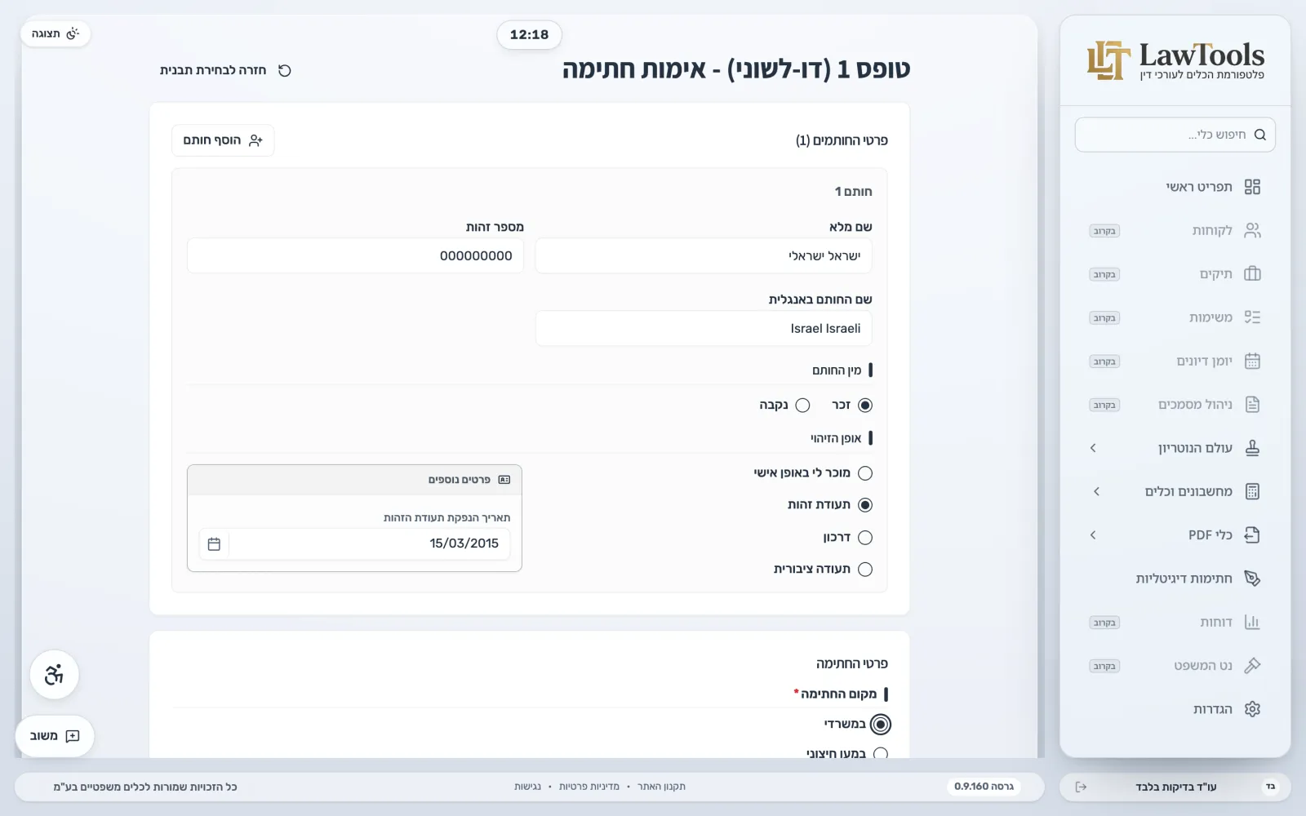Open the משוב feedback button

(x=55, y=736)
